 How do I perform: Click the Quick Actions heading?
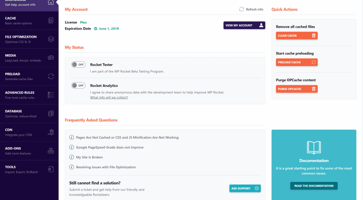284,9
